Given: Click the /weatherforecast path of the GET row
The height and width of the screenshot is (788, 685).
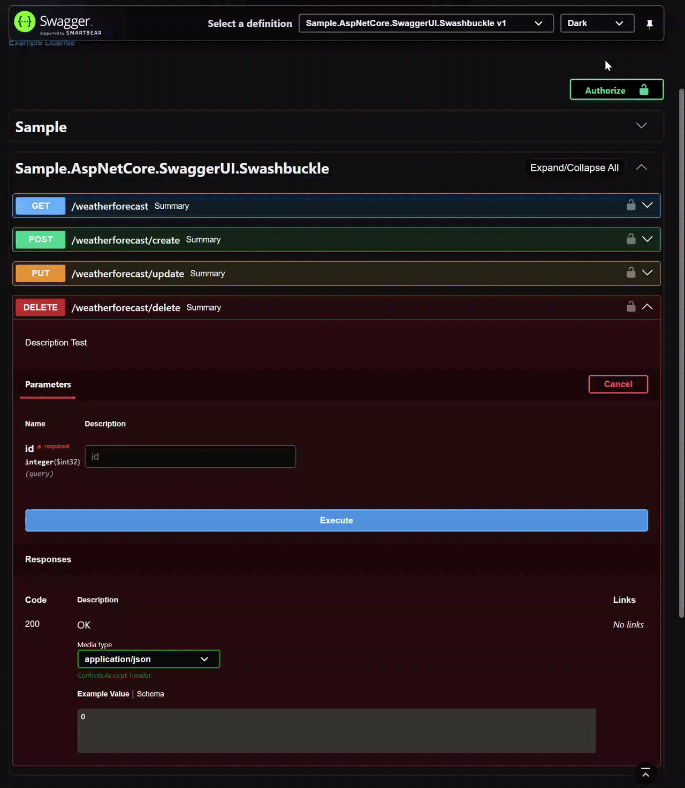Looking at the screenshot, I should pos(110,207).
